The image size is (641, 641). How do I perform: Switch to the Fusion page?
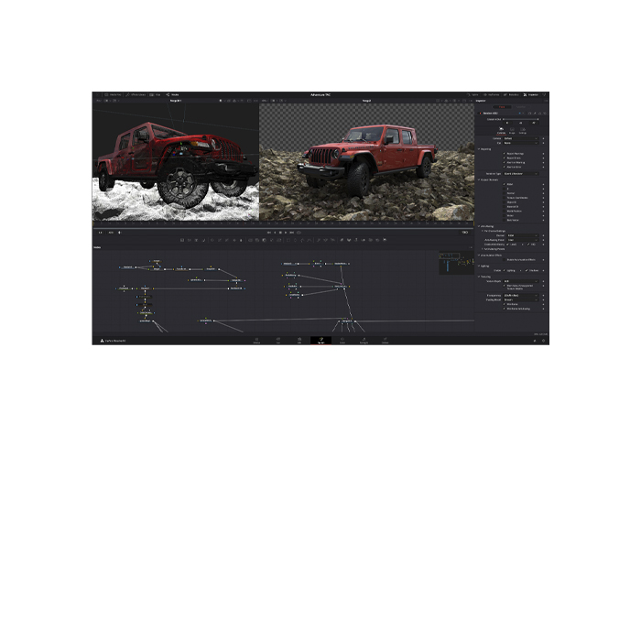click(320, 341)
